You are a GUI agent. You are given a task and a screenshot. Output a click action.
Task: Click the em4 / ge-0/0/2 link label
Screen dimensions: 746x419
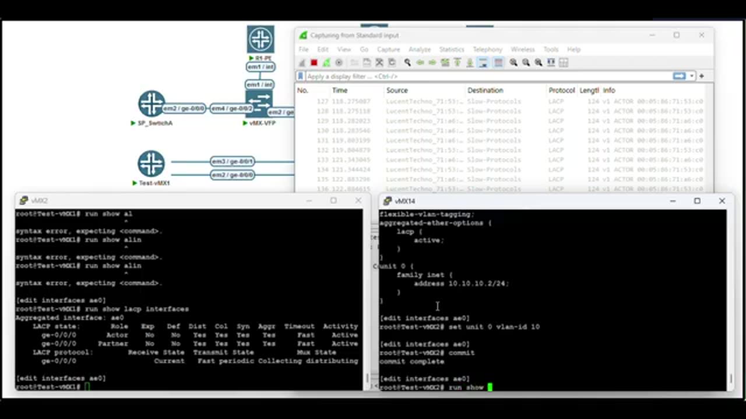click(x=232, y=109)
